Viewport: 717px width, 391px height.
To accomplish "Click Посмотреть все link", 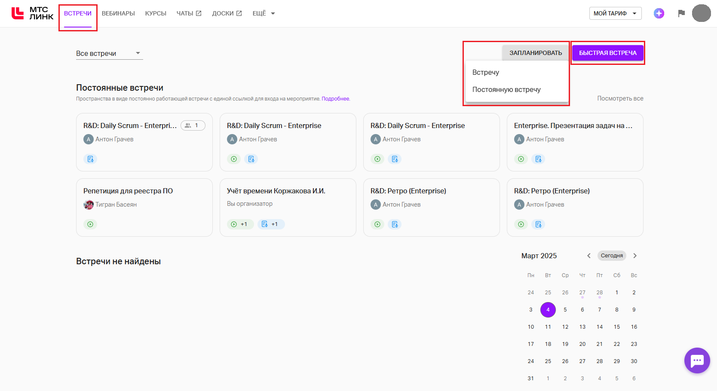I will click(x=620, y=98).
